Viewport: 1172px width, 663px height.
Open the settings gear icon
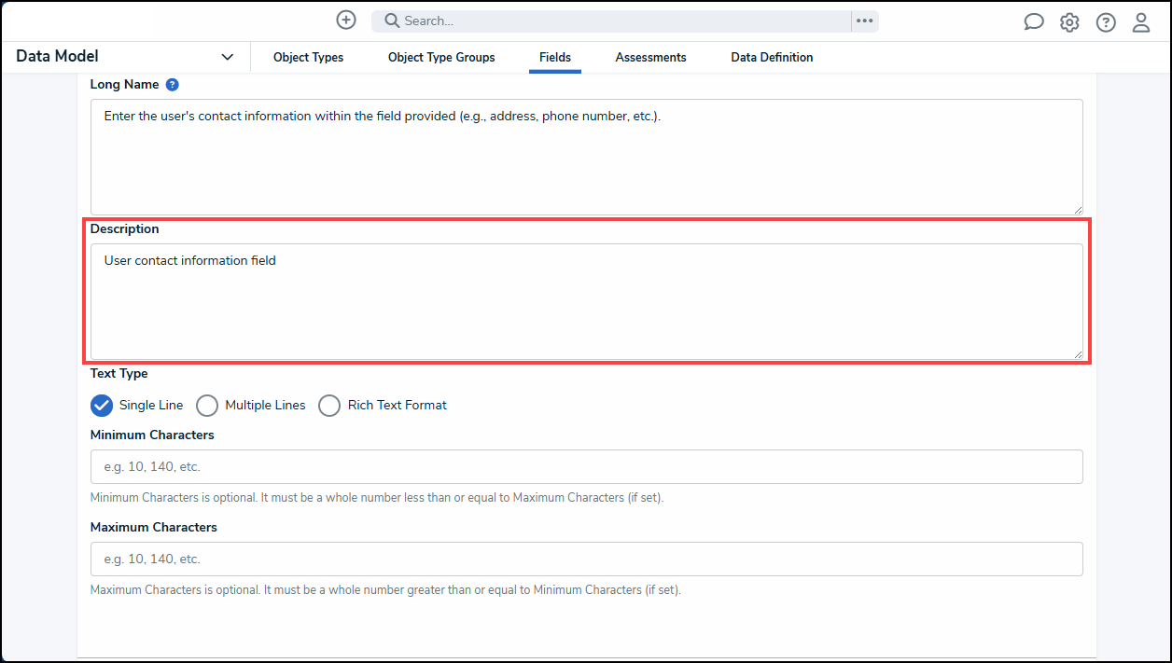coord(1069,22)
